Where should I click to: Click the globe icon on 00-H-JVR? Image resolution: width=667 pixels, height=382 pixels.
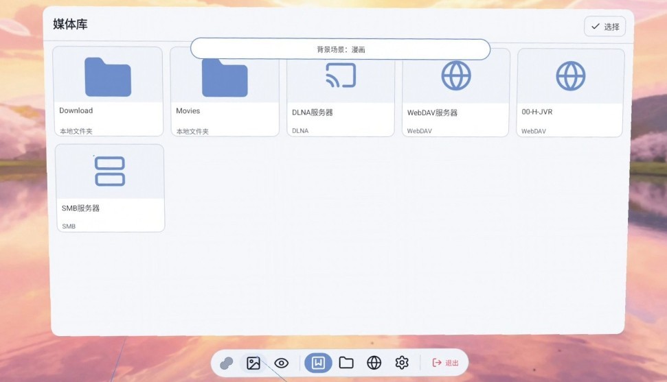click(570, 76)
